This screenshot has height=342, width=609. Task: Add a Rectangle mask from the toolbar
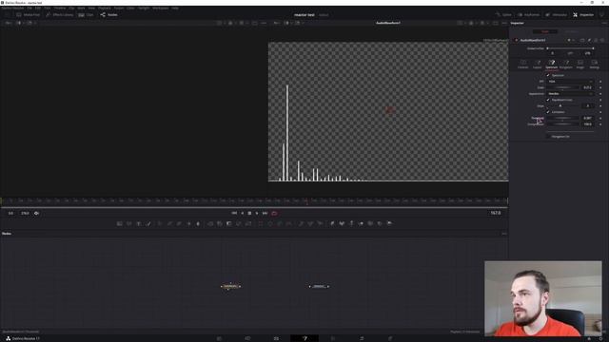point(260,224)
